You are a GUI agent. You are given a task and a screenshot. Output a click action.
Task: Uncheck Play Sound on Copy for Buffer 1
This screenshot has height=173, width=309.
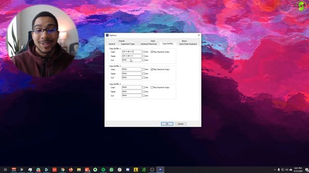[x=152, y=52]
